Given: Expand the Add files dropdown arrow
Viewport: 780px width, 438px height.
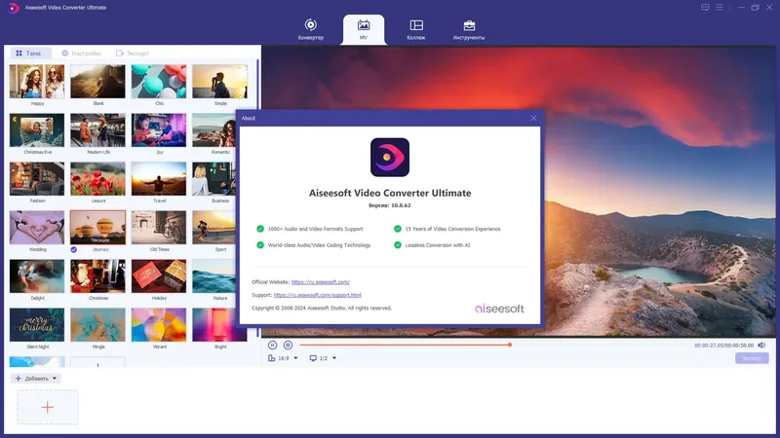Looking at the screenshot, I should [55, 379].
